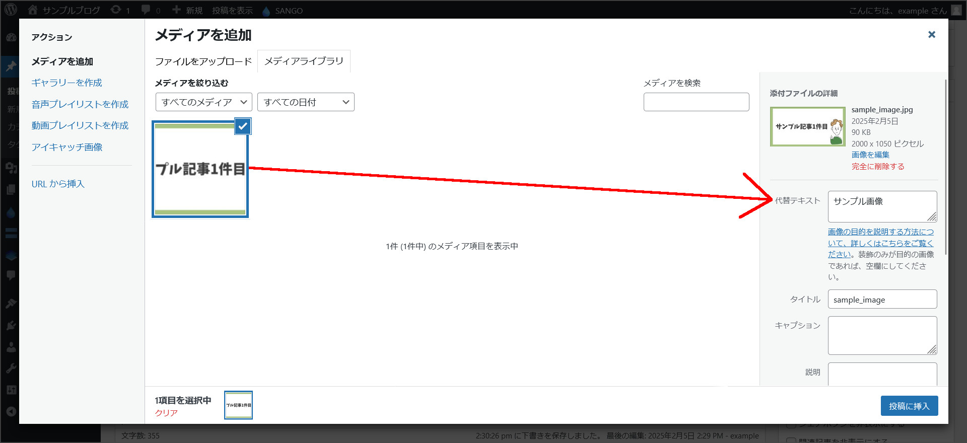Screen dimensions: 967x443
Task: Select the メディアライブラリ tab
Action: click(304, 61)
